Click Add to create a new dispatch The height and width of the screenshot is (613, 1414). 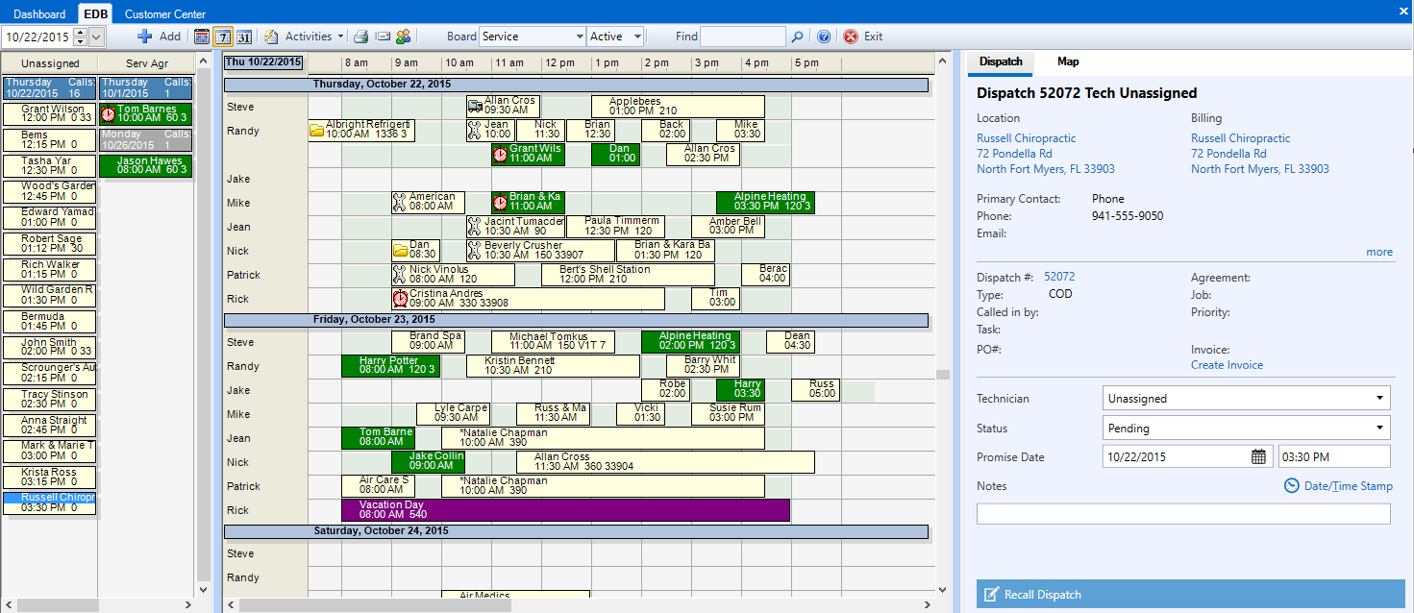(160, 36)
